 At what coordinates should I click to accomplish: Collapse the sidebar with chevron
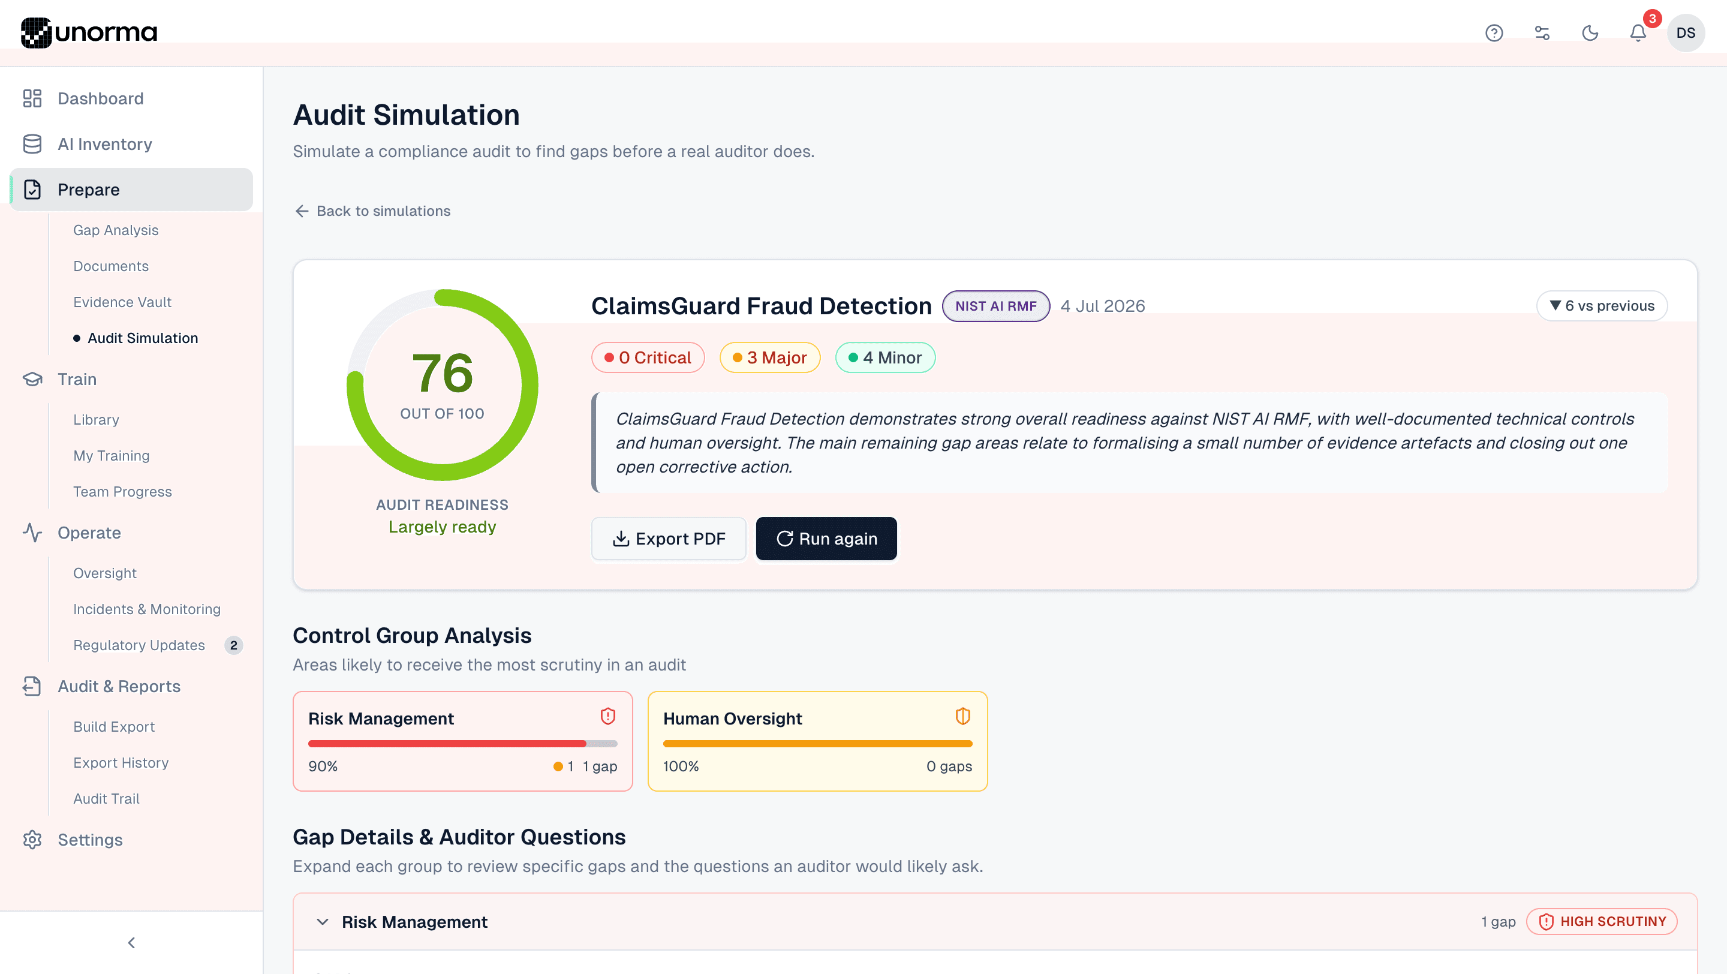coord(131,943)
